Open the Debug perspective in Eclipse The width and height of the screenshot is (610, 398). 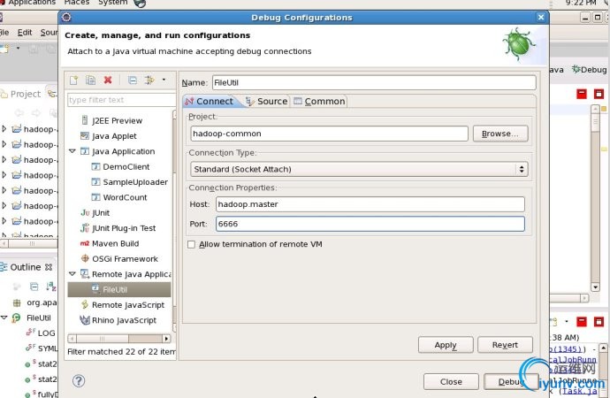589,70
